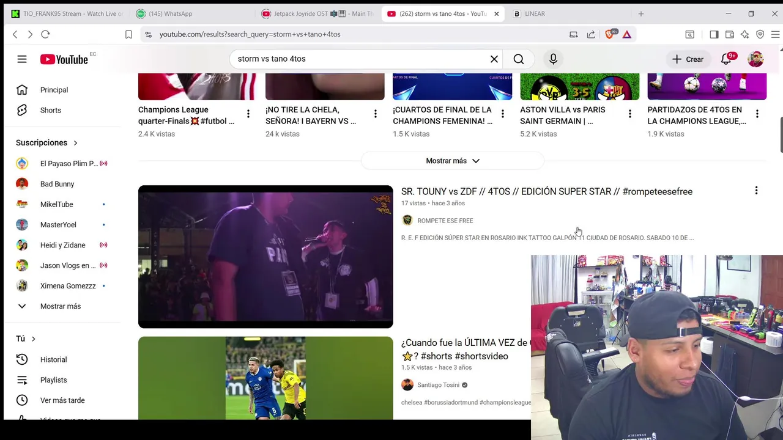This screenshot has width=783, height=440.
Task: Open options for ASTON VILLA vs PARIS video
Action: click(630, 114)
